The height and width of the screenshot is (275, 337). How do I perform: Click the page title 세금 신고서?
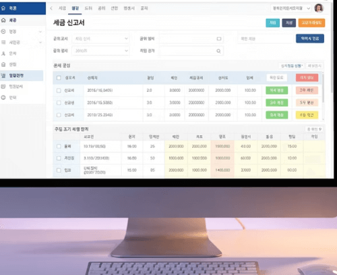pyautogui.click(x=69, y=23)
